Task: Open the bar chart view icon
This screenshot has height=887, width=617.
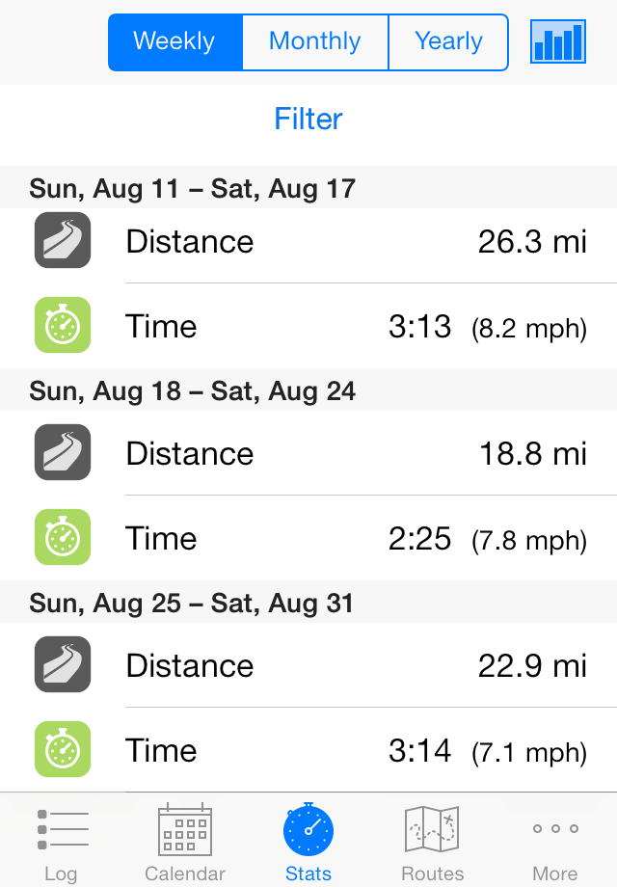Action: (557, 41)
